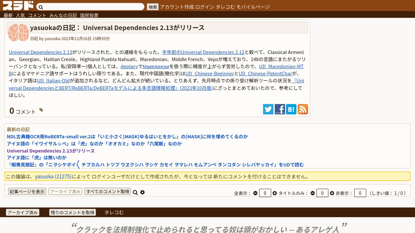Open UD_Chinese-Beginner link
This screenshot has width=415, height=233.
click(209, 73)
